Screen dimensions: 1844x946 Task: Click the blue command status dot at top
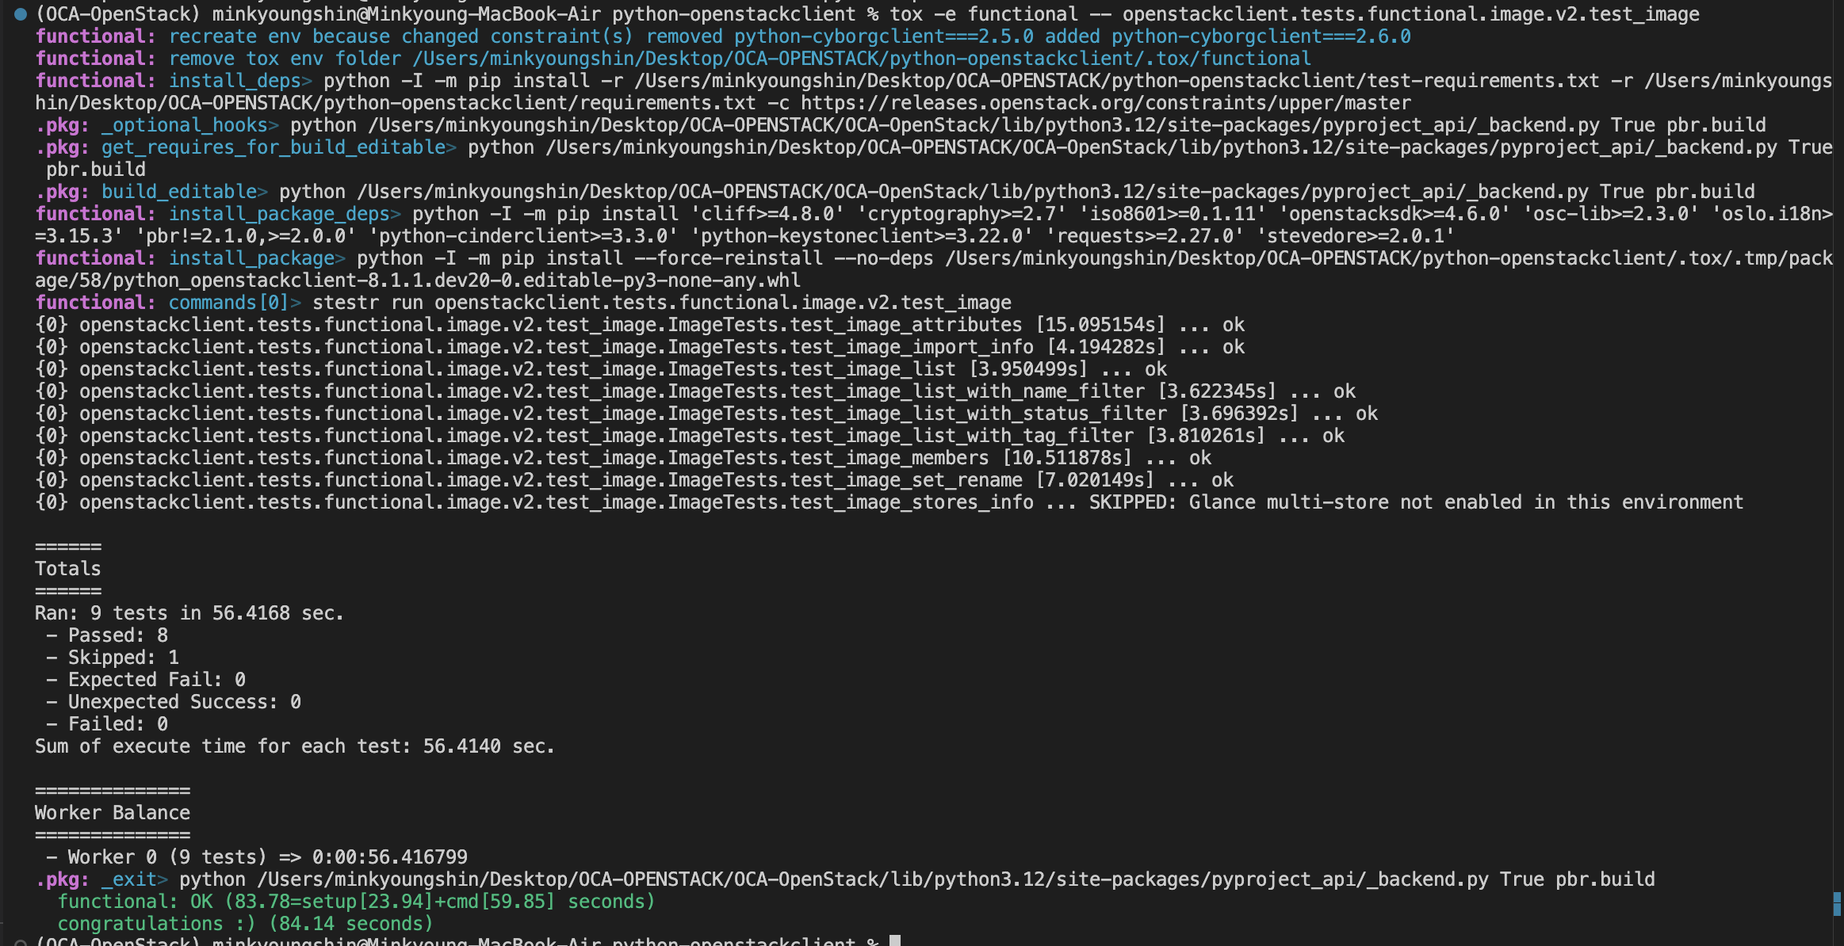point(21,13)
